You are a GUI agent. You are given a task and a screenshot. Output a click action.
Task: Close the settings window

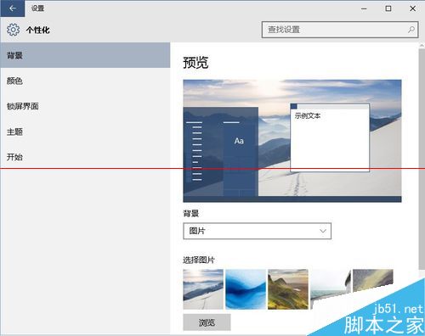point(413,8)
